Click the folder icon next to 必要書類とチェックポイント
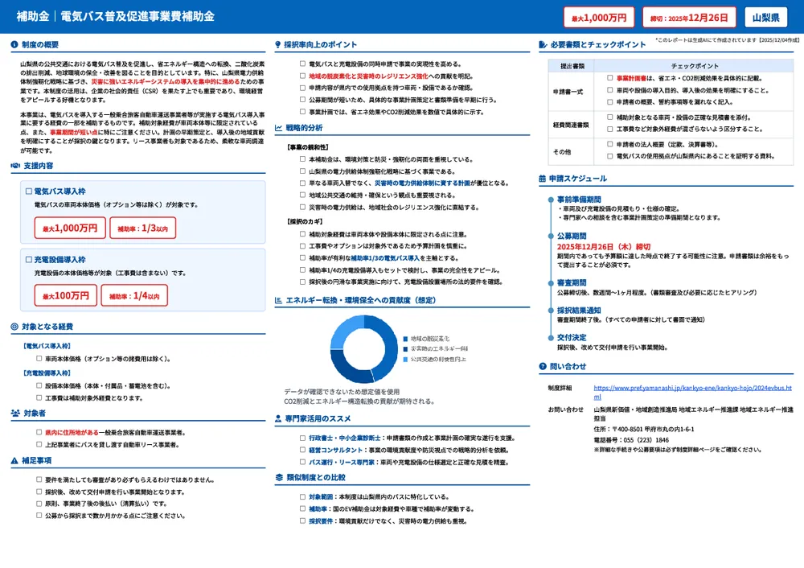This screenshot has width=804, height=568. click(543, 45)
